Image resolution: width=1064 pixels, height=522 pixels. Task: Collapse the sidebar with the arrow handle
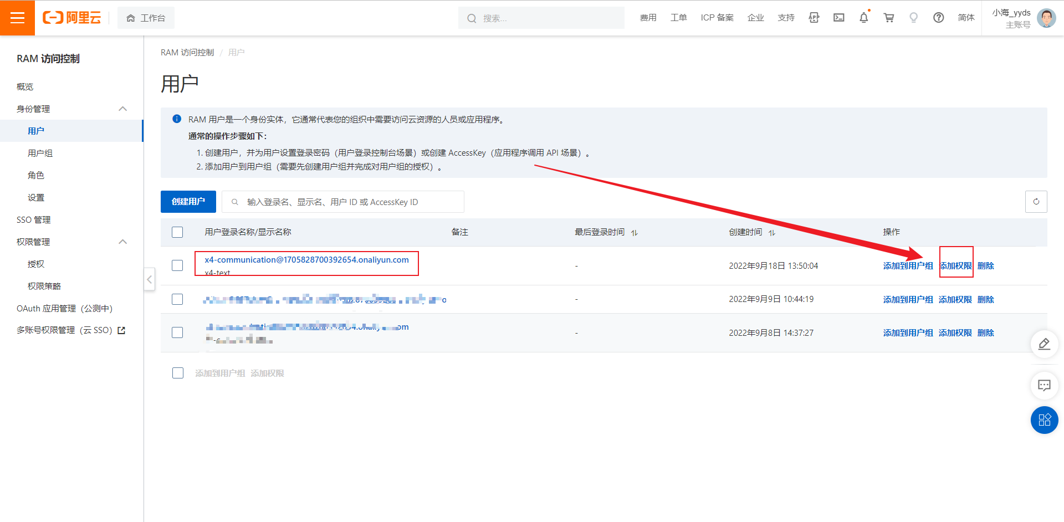(149, 279)
